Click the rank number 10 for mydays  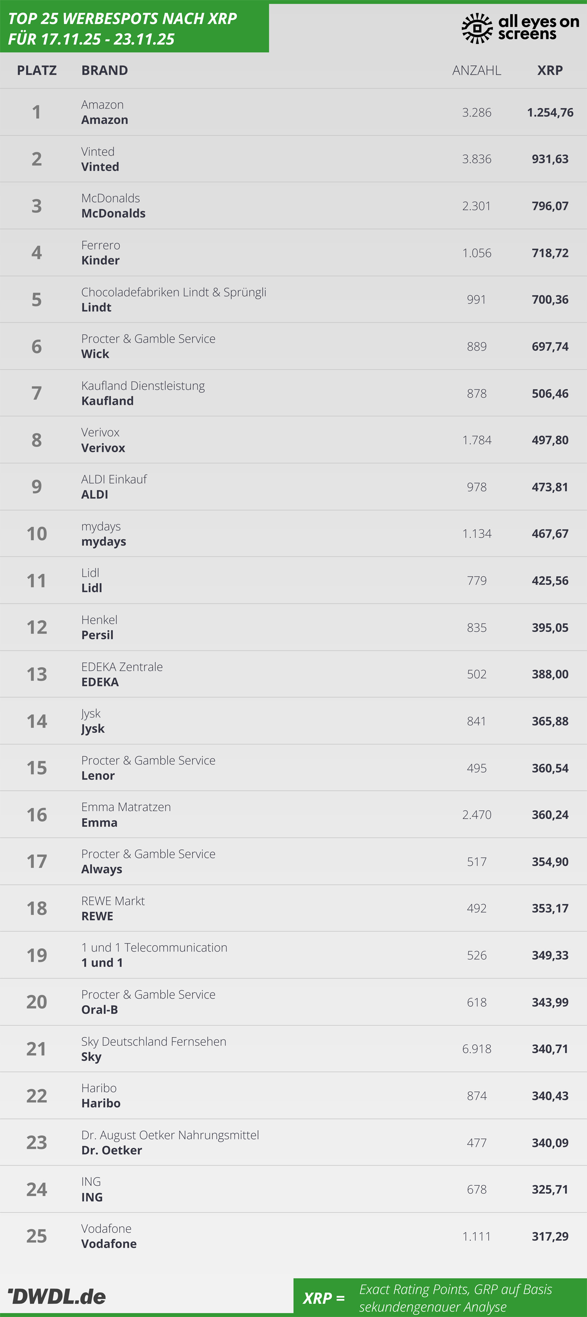pos(37,534)
